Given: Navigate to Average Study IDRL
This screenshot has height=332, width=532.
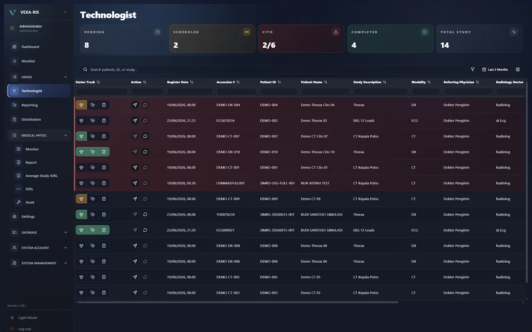Looking at the screenshot, I should click(x=41, y=176).
